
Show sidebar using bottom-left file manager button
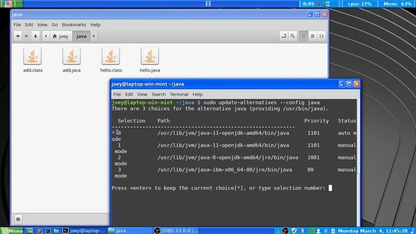click(18, 219)
